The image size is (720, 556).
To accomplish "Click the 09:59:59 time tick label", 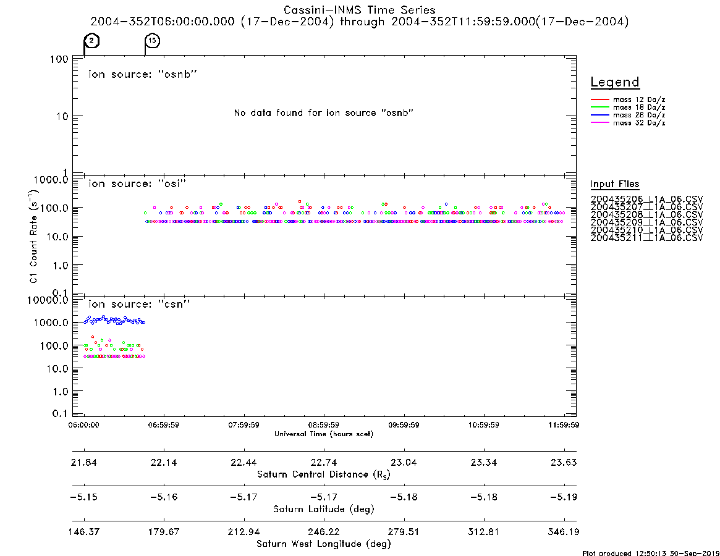I will click(404, 425).
